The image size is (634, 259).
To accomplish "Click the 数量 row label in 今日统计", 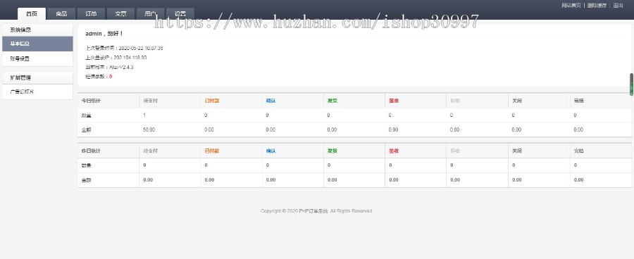I will pos(87,115).
